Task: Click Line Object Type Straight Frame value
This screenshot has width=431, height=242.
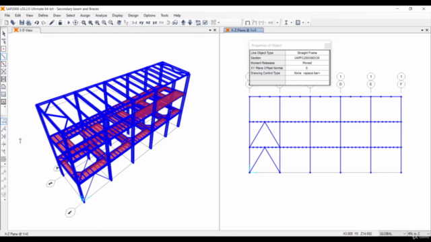Action: click(307, 52)
